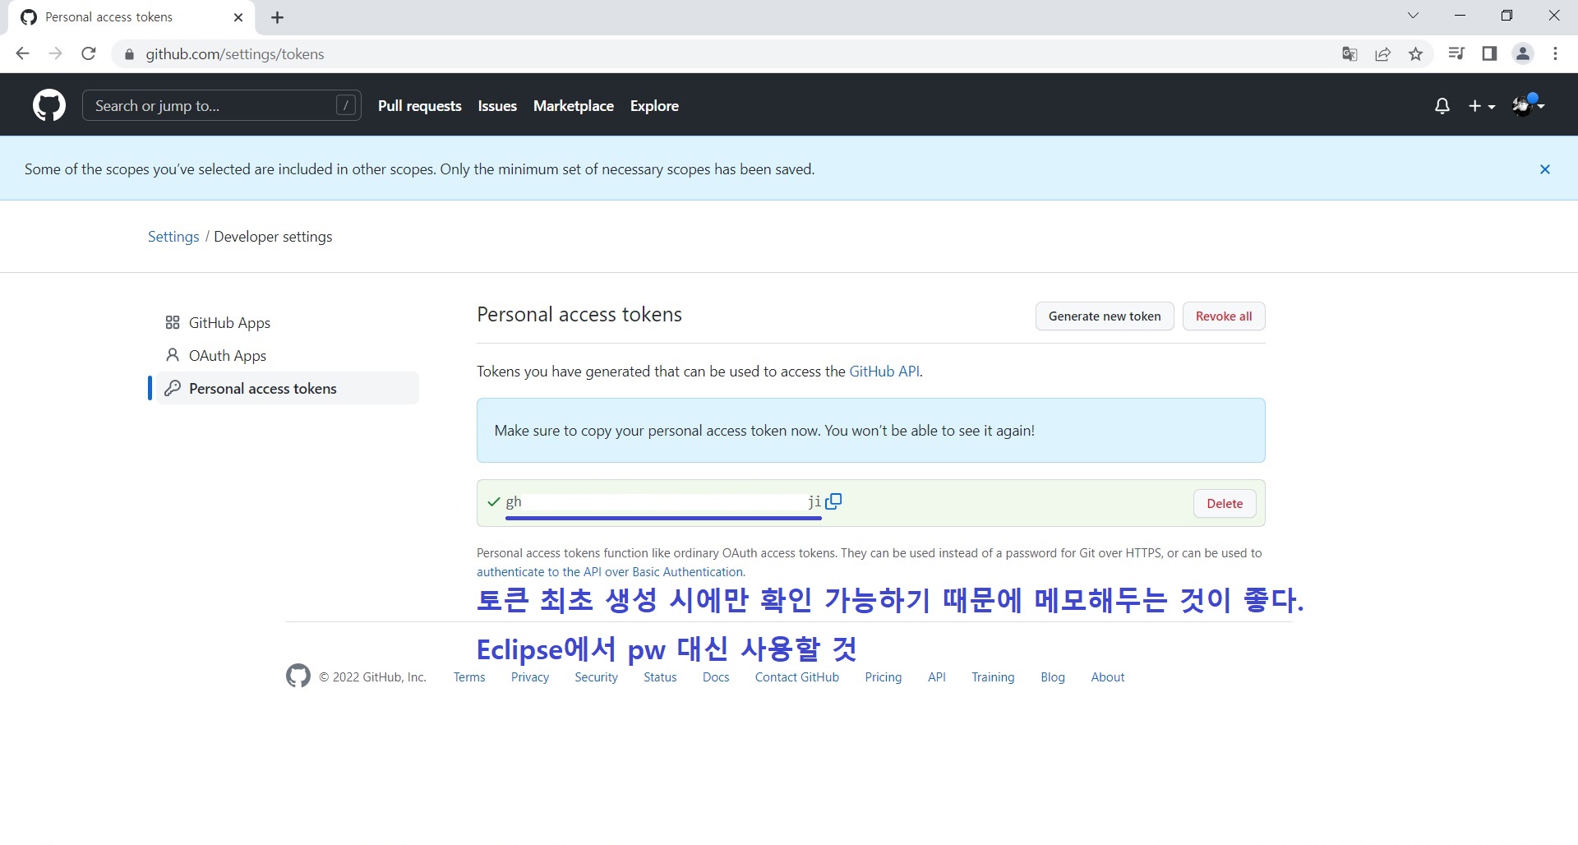Click the address bar URL
The width and height of the screenshot is (1578, 845).
click(x=235, y=54)
